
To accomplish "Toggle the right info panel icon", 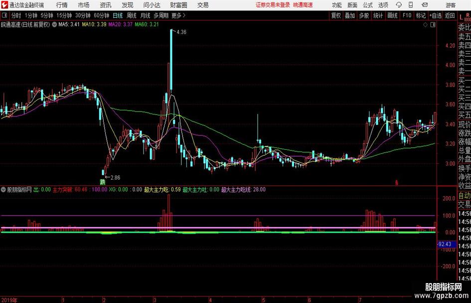I will click(433, 25).
